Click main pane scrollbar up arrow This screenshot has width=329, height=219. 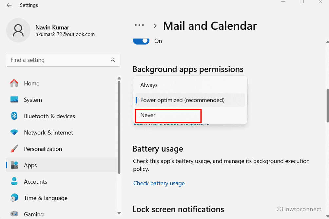coord(328,42)
